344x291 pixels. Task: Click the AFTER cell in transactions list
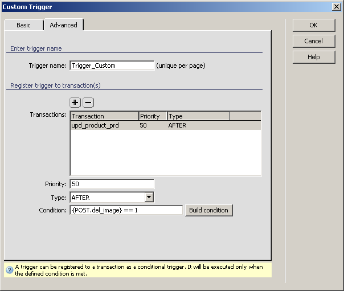point(177,125)
